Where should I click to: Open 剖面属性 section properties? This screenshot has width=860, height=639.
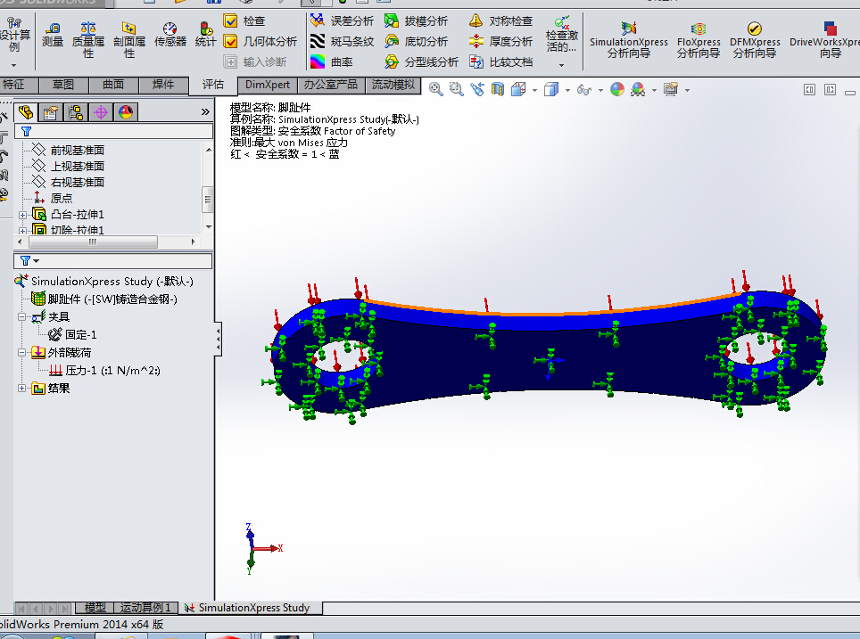coord(128,40)
